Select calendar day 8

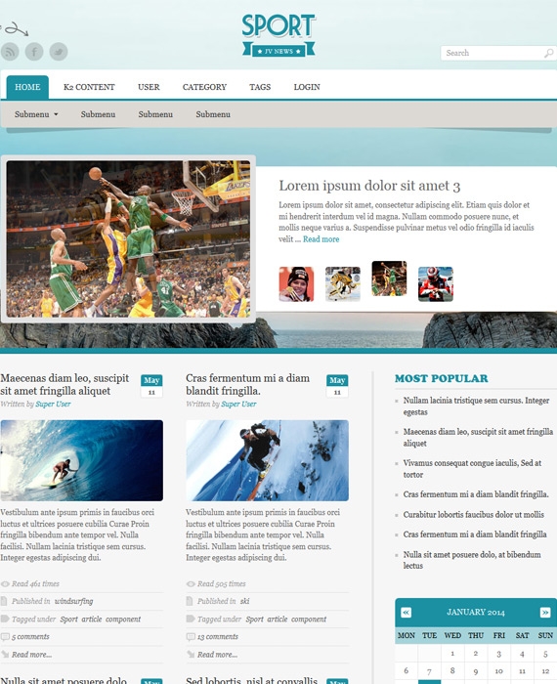tap(452, 670)
